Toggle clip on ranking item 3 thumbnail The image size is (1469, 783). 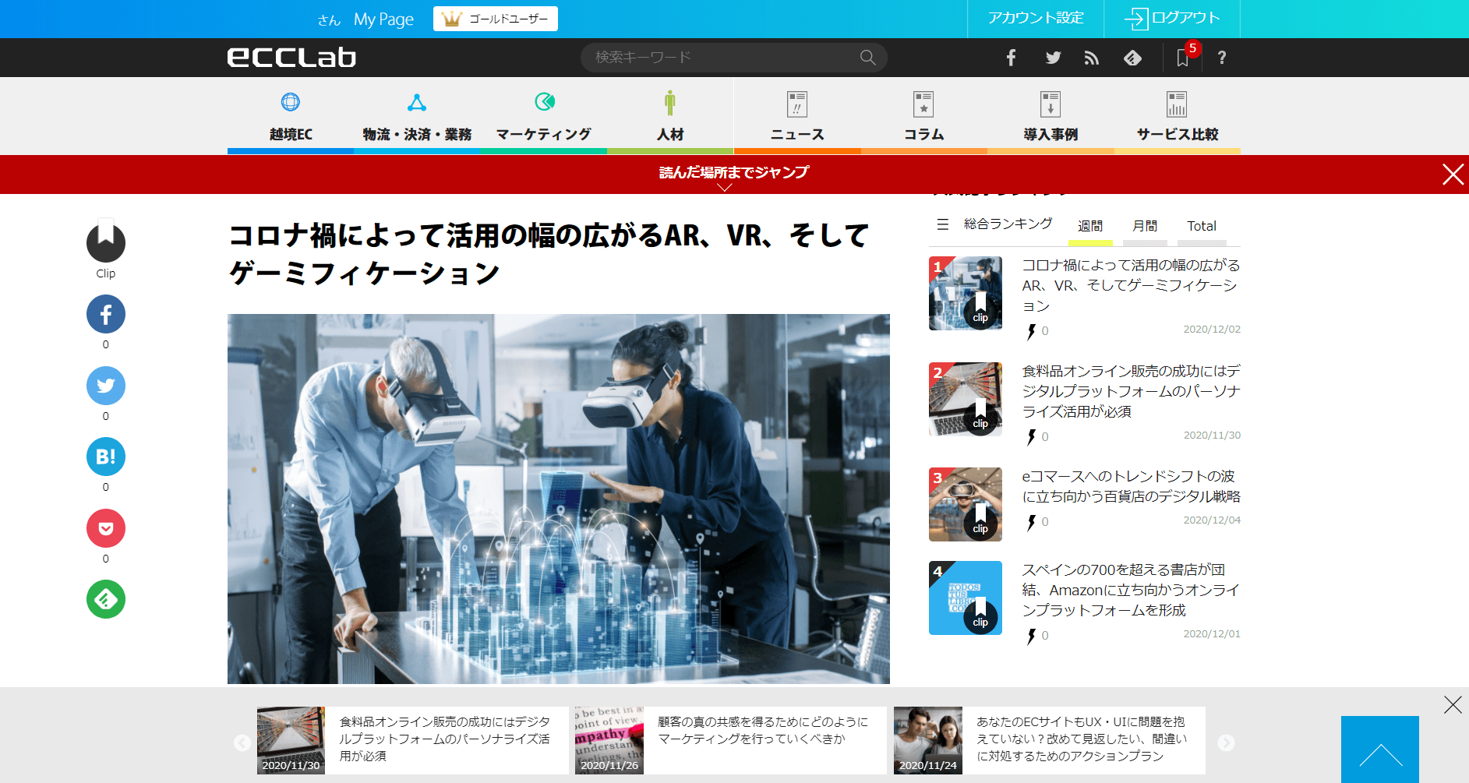click(980, 521)
